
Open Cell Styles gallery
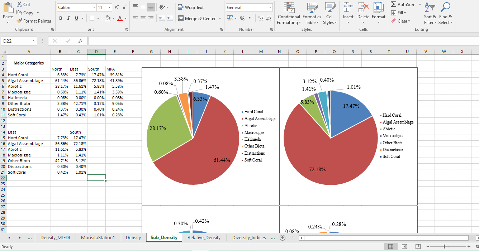[x=330, y=13]
